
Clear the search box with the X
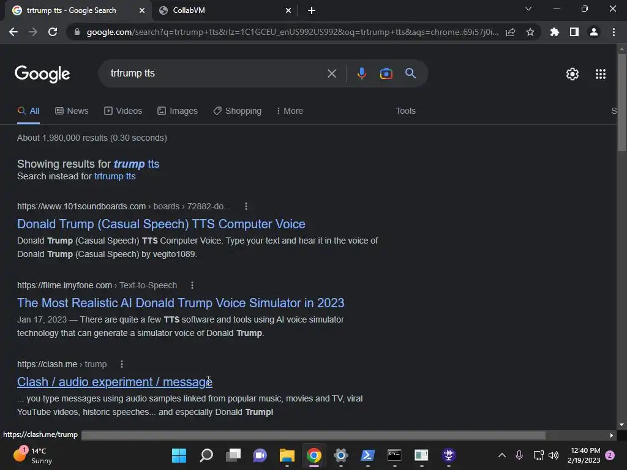[331, 73]
